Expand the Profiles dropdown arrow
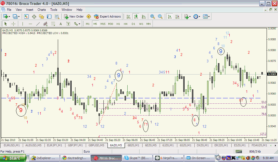The height and width of the screenshot is (162, 278). coord(19,16)
